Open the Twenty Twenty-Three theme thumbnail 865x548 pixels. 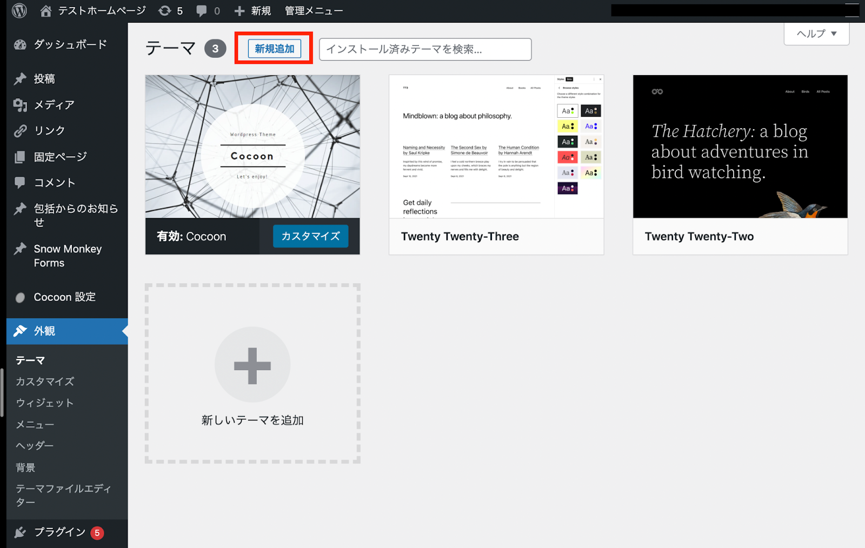pyautogui.click(x=496, y=146)
